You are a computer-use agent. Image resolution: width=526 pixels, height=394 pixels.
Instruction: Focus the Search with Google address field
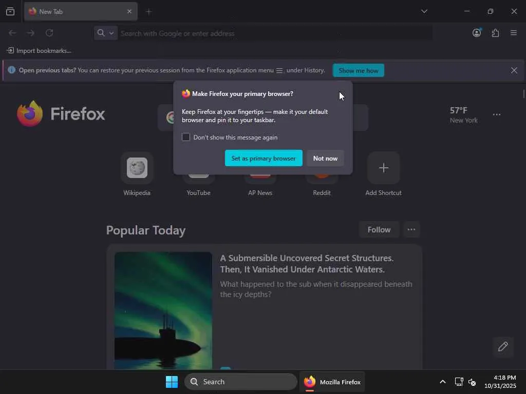tap(275, 33)
